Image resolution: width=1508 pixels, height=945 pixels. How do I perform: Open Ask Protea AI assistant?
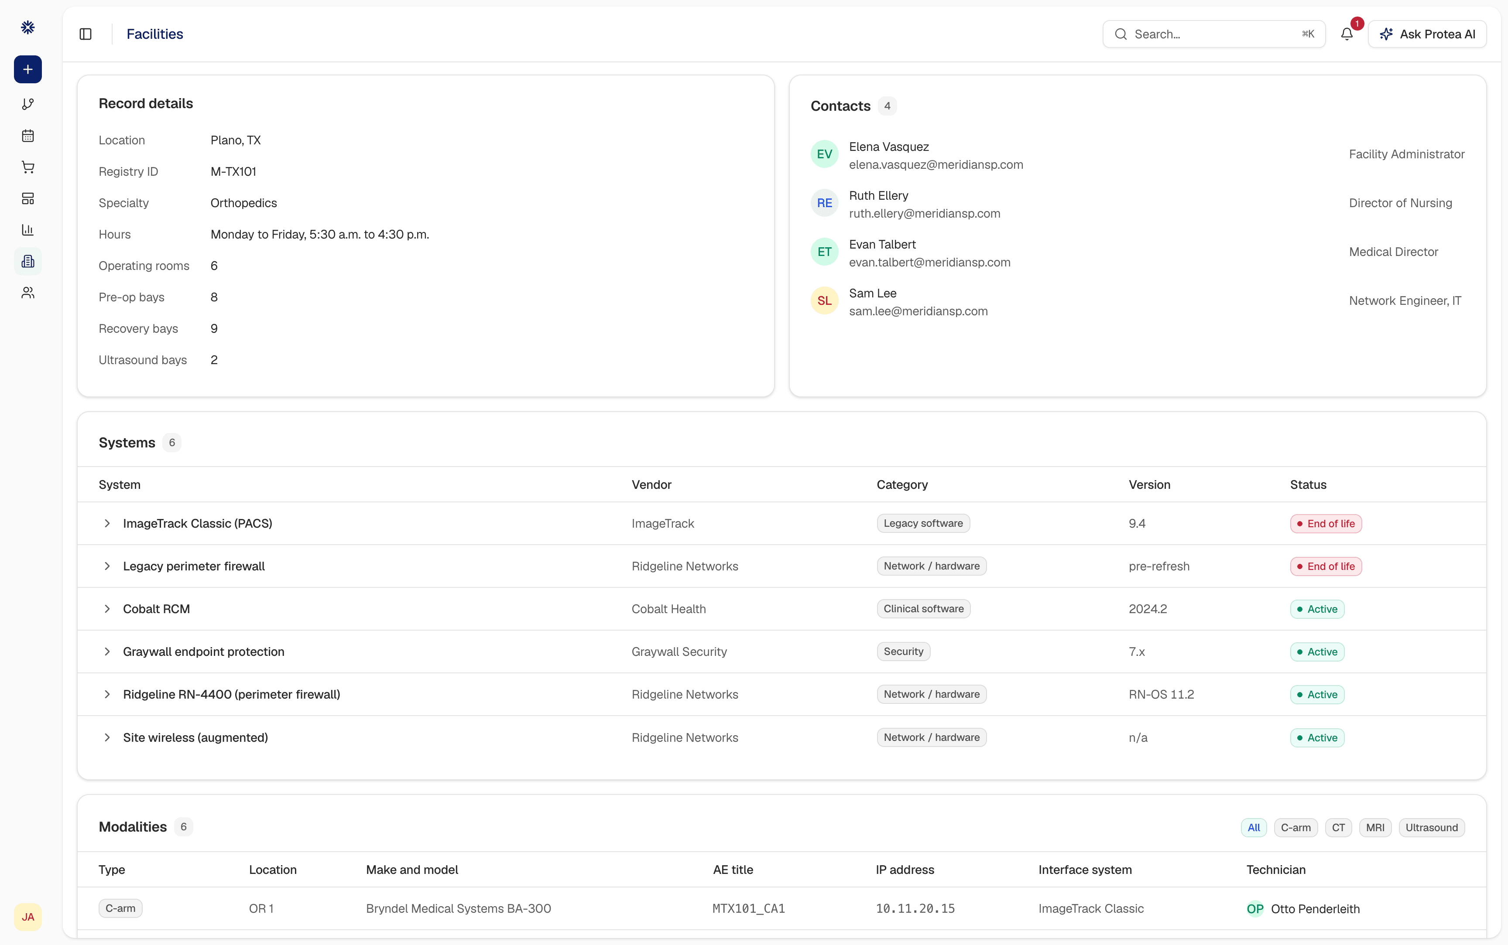1427,34
